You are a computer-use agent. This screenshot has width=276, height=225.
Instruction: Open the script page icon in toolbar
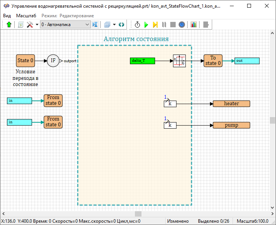click(21, 25)
